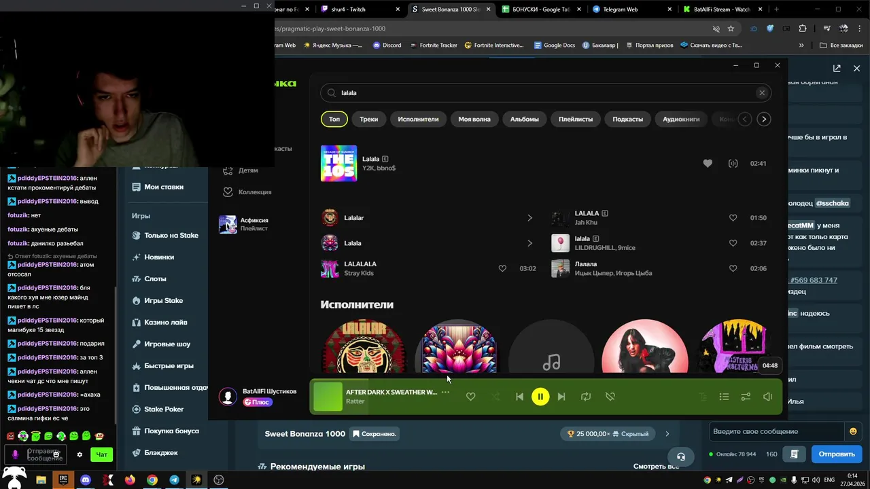Viewport: 870px width, 489px height.
Task: Open playback settings sliders icon
Action: pos(746,397)
